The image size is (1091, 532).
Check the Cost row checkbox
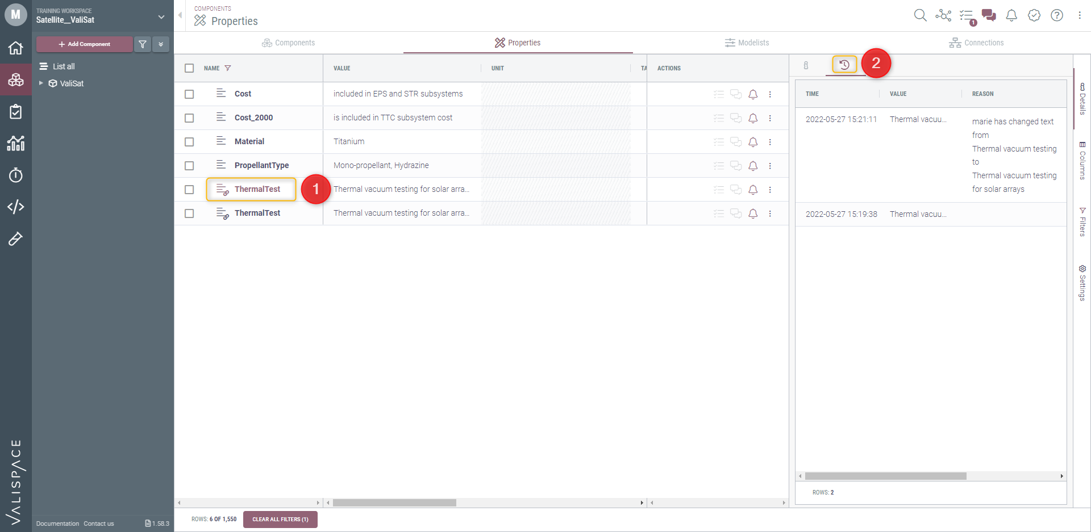point(189,94)
